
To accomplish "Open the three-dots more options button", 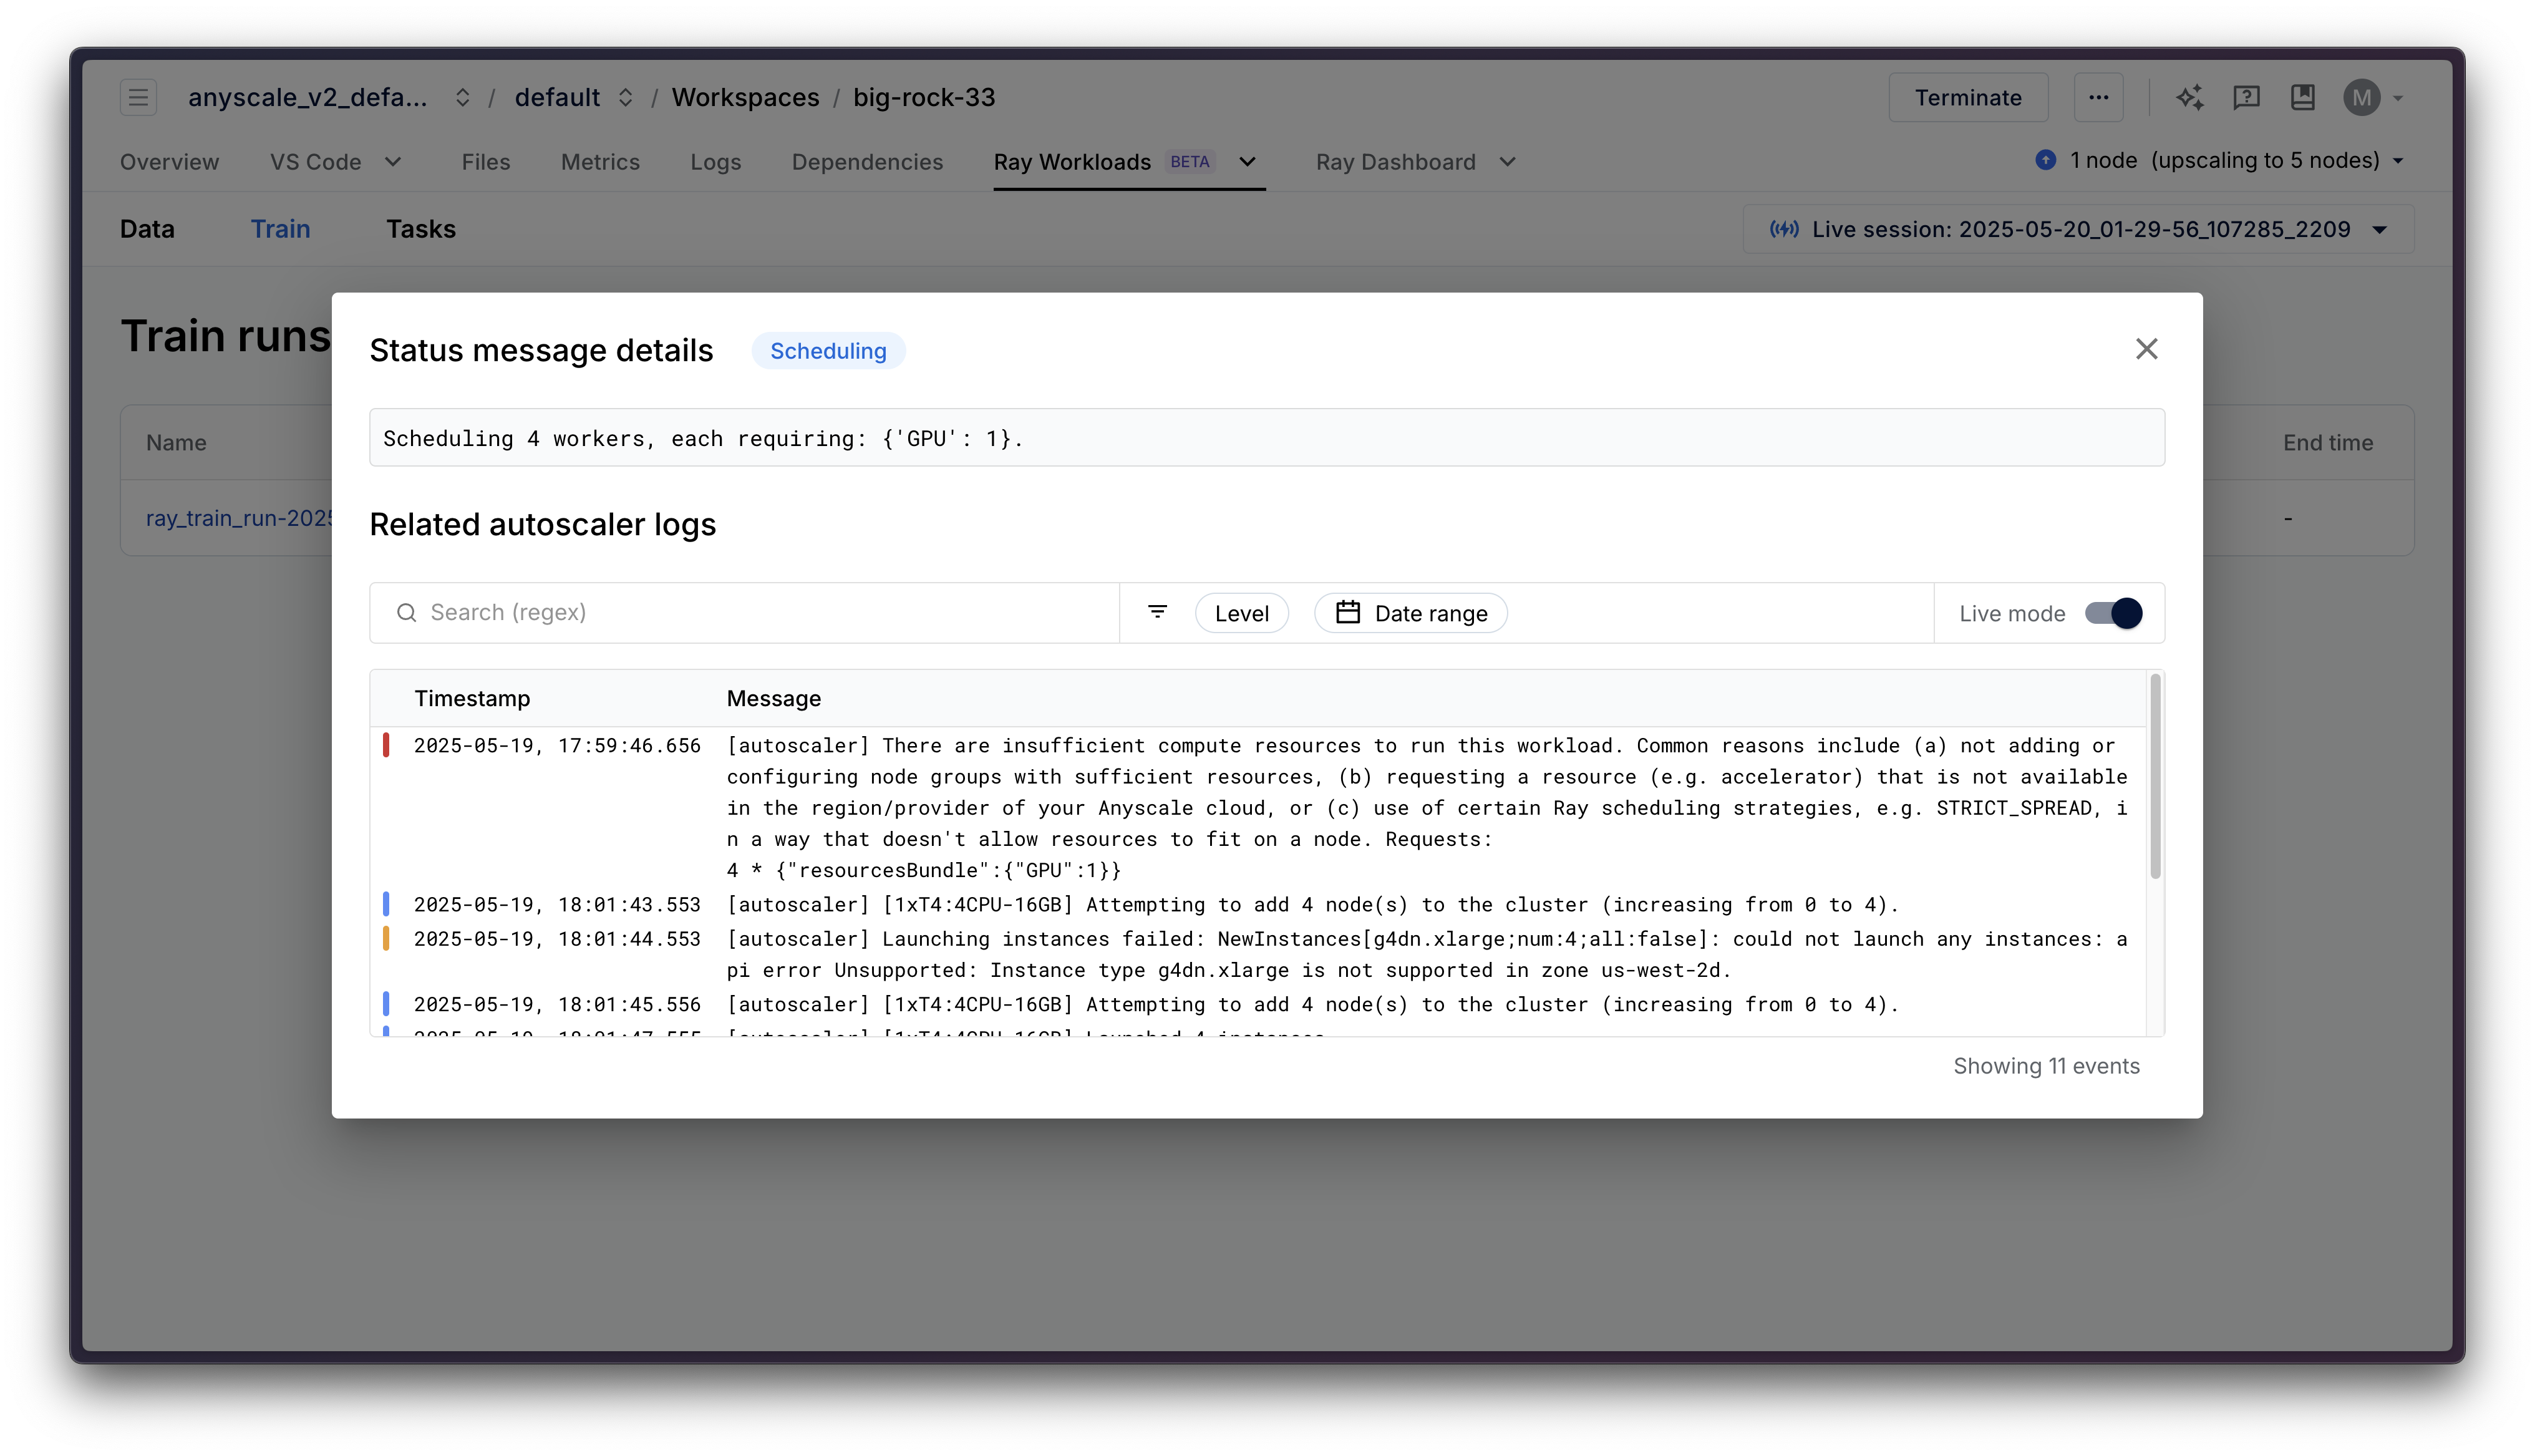I will tap(2098, 97).
